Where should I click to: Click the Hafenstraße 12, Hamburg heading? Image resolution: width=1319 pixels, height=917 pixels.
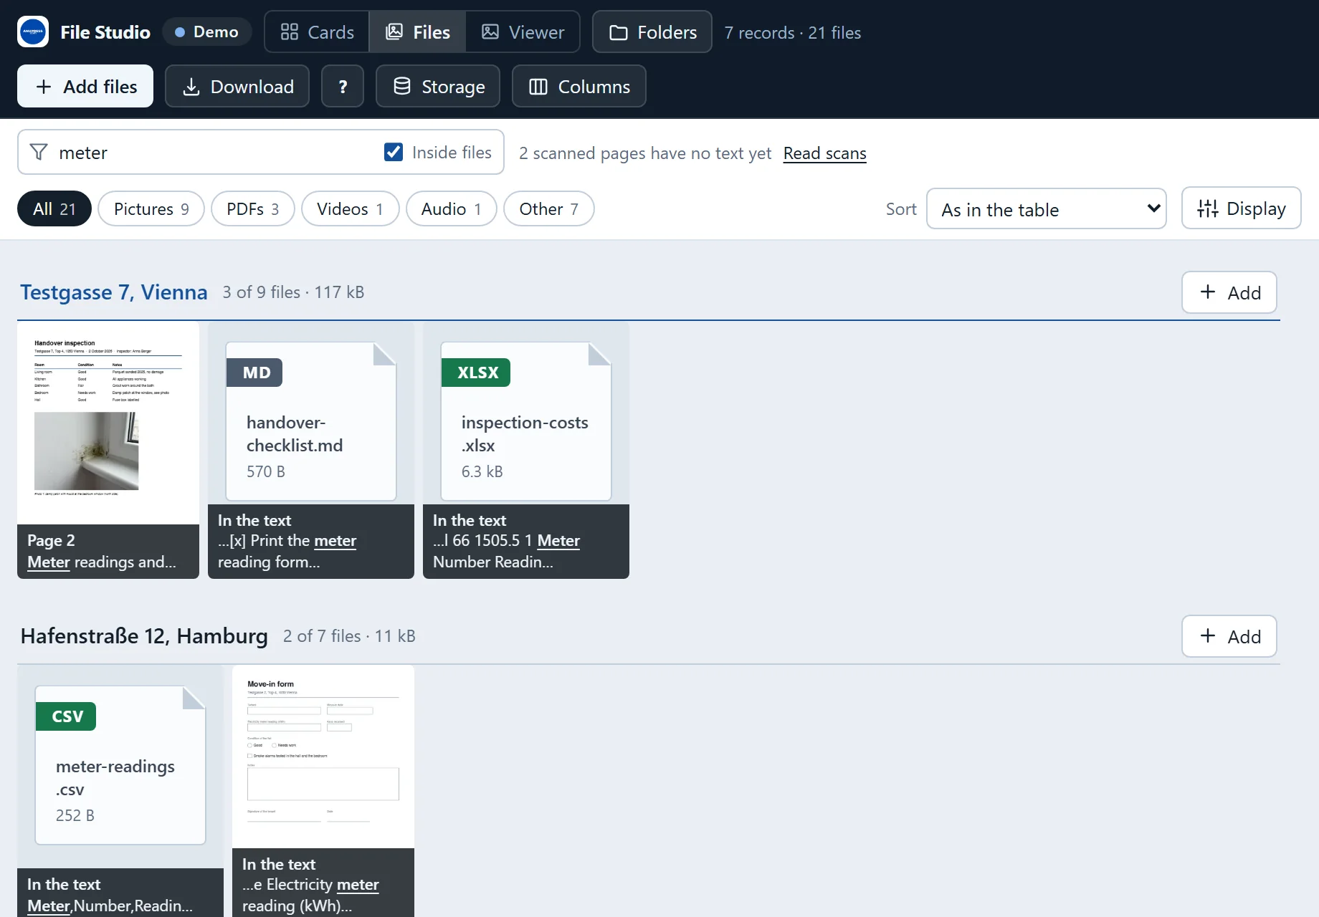coord(144,636)
